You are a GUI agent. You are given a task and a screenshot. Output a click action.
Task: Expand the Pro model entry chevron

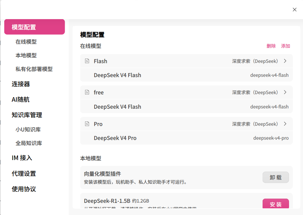(x=285, y=124)
